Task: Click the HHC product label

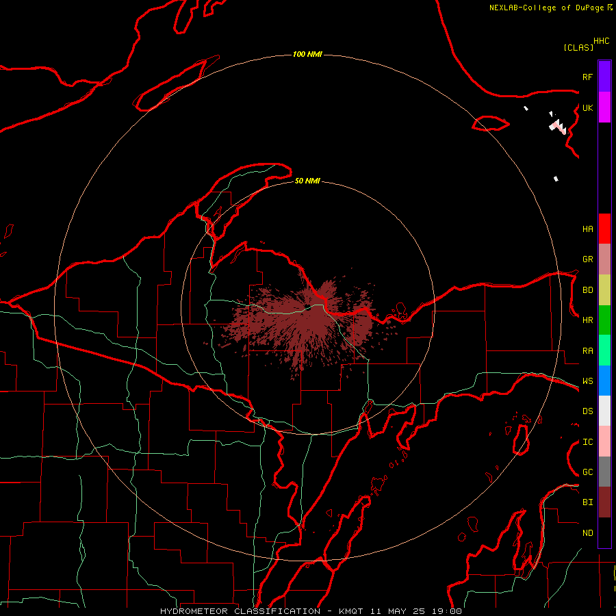Action: (x=602, y=41)
